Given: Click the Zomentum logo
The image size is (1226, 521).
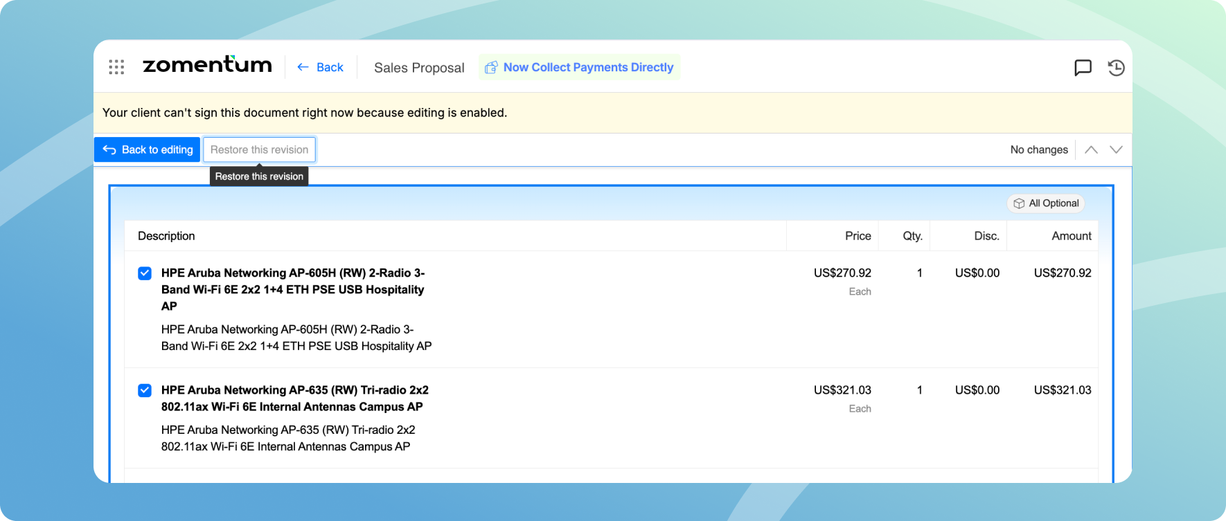Looking at the screenshot, I should coord(207,64).
